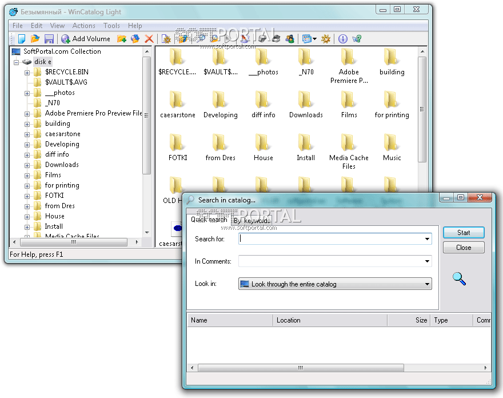Click the New catalog toolbar icon
This screenshot has width=503, height=398.
[x=22, y=39]
